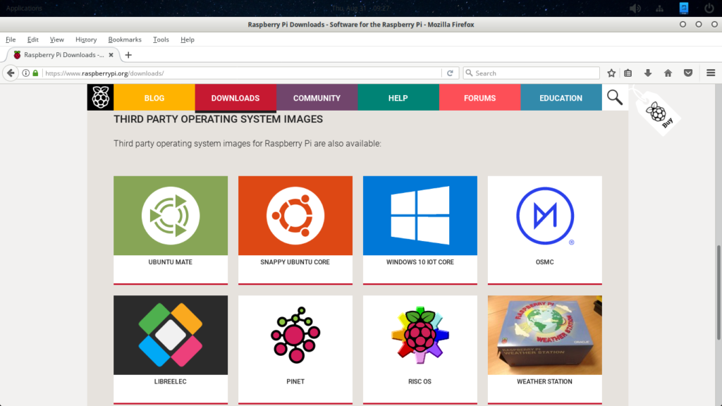The image size is (722, 406).
Task: Select the Raspberry Pi Downloads browser tab
Action: [63, 55]
